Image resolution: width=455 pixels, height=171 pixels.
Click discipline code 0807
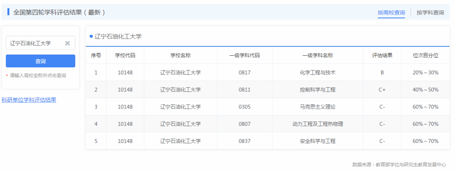tap(245, 124)
